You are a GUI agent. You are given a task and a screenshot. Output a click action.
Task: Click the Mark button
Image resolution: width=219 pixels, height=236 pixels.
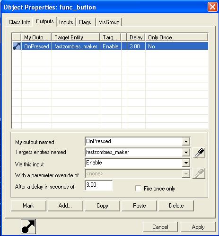pyautogui.click(x=28, y=206)
